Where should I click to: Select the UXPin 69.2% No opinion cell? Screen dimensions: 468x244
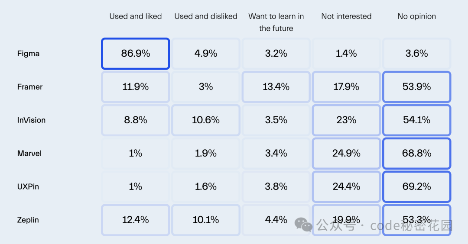(417, 187)
